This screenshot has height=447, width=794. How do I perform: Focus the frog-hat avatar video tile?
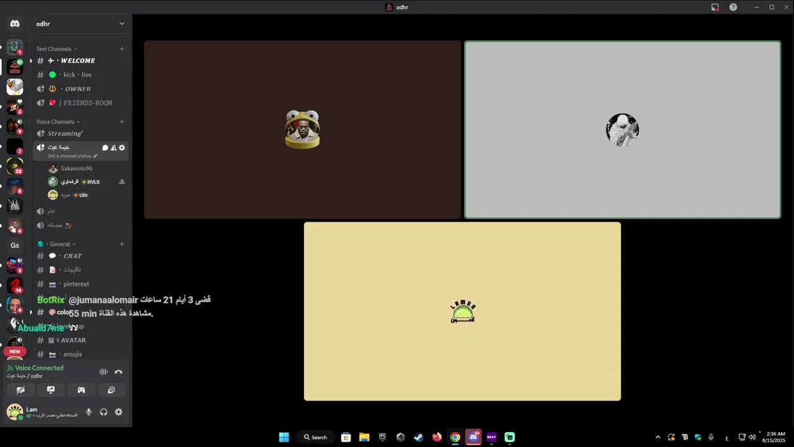pyautogui.click(x=303, y=130)
